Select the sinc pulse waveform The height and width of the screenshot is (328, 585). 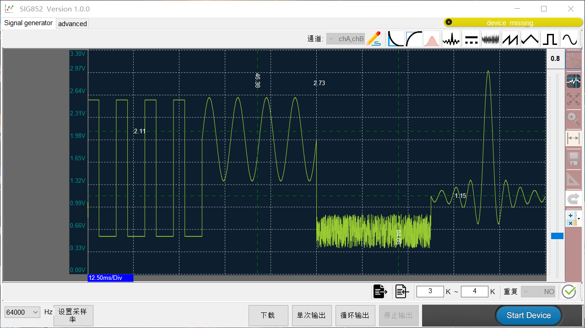click(450, 38)
